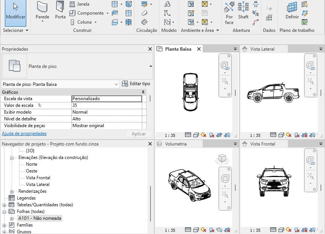Expand the Ambiente e Área panel dropdown
325x234 pixels.
[x=217, y=30]
